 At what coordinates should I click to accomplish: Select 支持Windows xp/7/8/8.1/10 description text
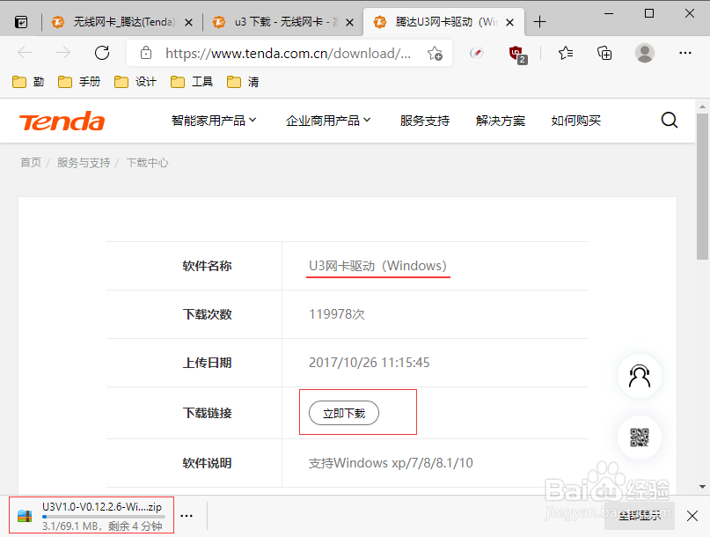[391, 463]
